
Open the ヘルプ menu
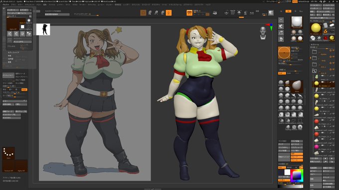pos(208,4)
